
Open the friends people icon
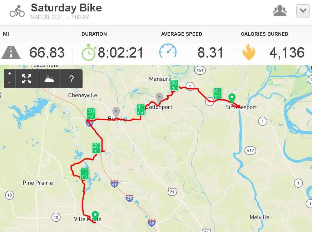[280, 11]
